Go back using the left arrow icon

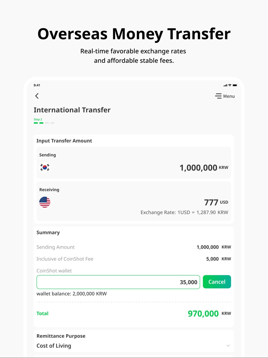point(37,96)
